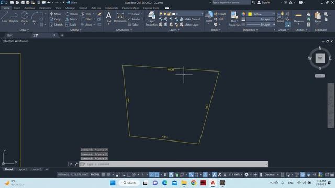The image size is (335, 188).
Task: Select the Line drawing tool
Action: pos(5,17)
